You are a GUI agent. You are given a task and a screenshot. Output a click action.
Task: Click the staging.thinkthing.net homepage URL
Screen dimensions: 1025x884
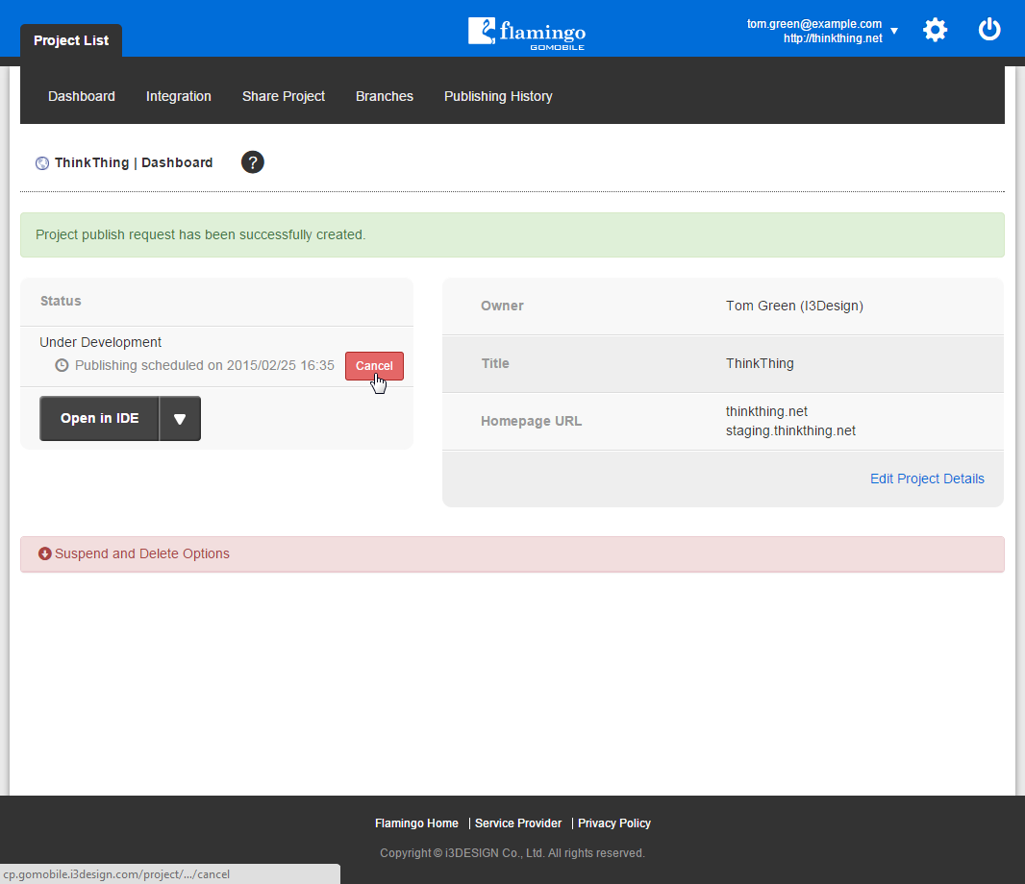coord(790,431)
